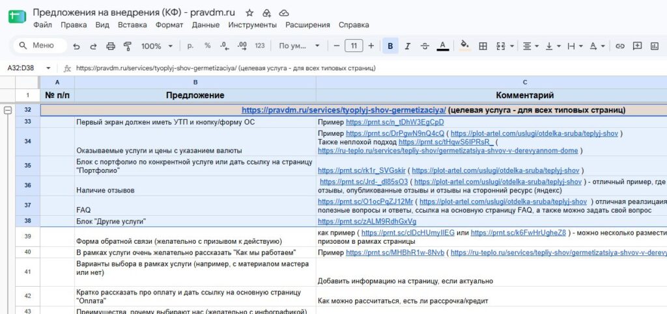Screen dimensions: 667x314
Task: Select the 'FAQ' cell in row 37
Action: click(x=195, y=206)
